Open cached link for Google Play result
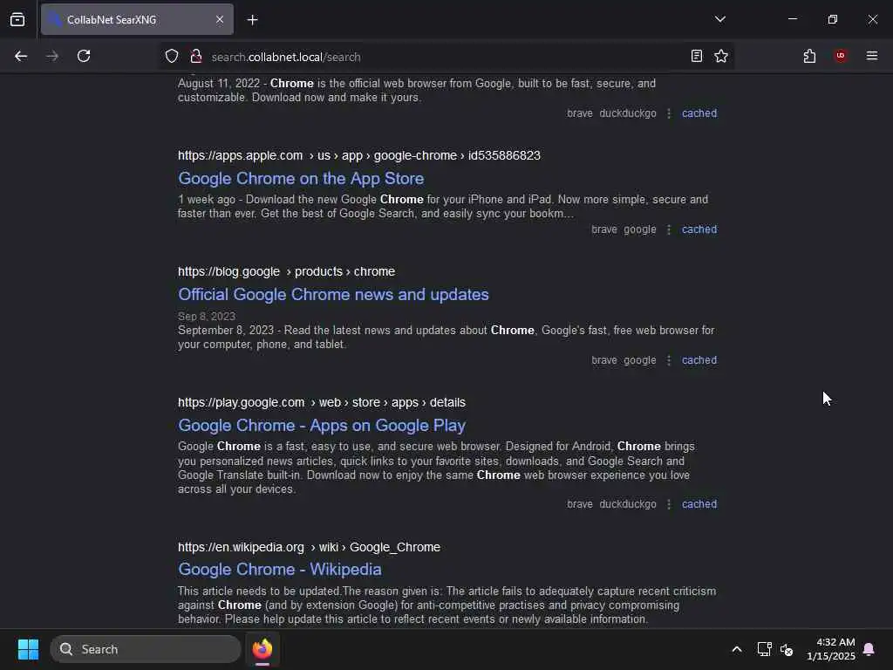The width and height of the screenshot is (893, 670). tap(699, 504)
